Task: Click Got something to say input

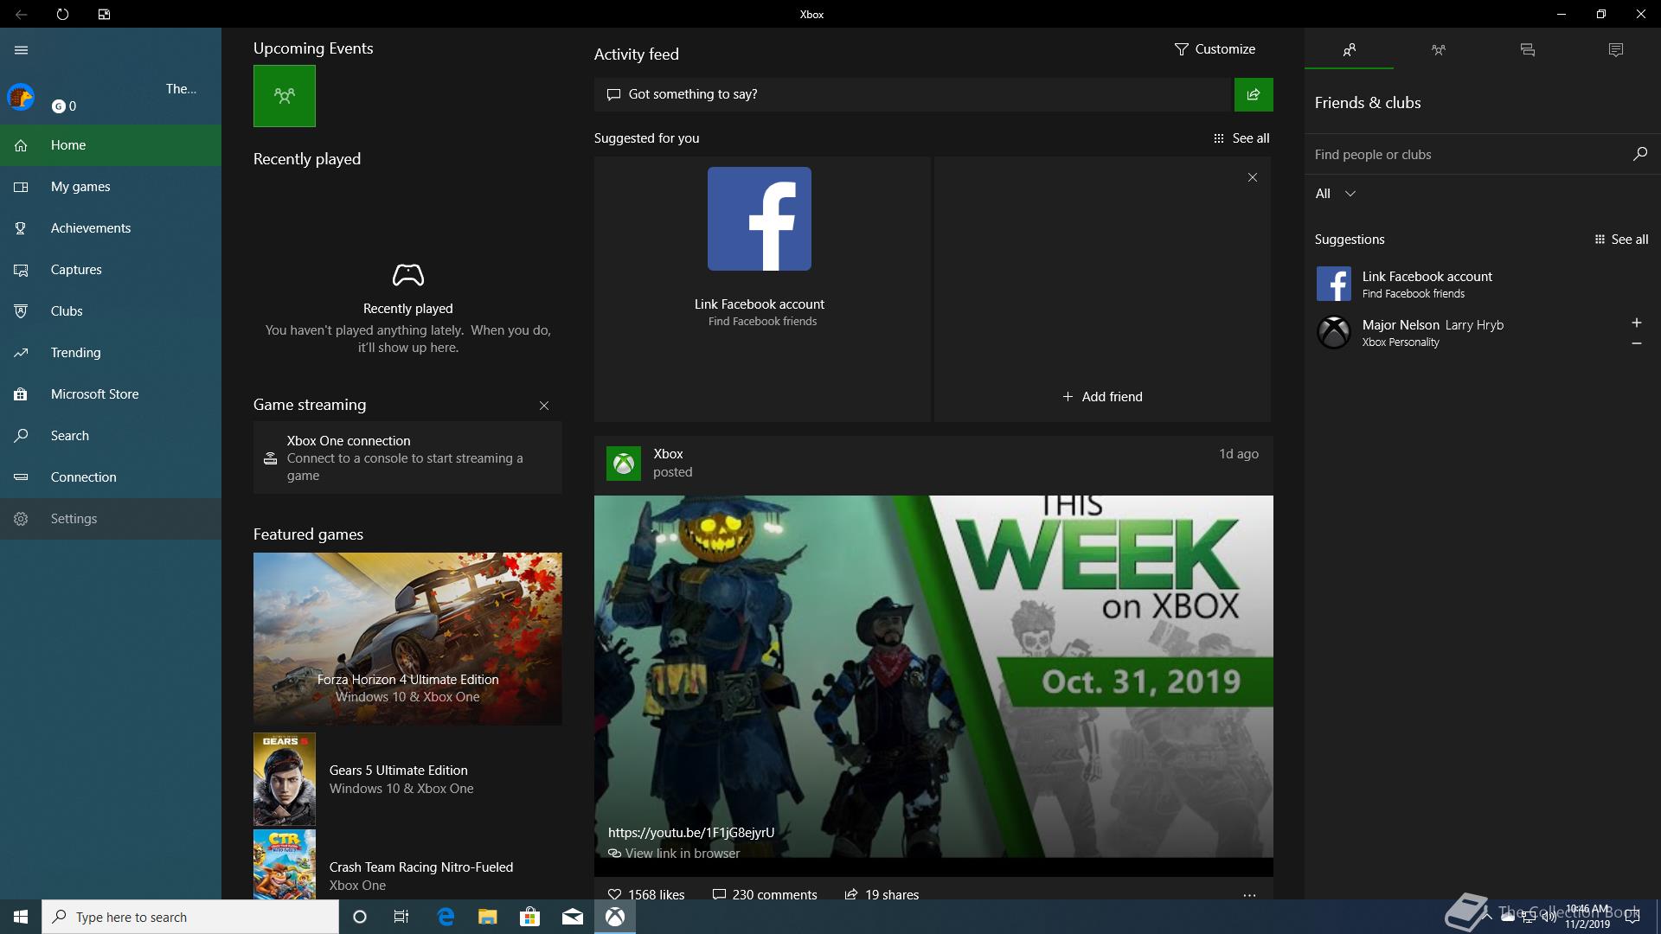Action: tap(914, 94)
